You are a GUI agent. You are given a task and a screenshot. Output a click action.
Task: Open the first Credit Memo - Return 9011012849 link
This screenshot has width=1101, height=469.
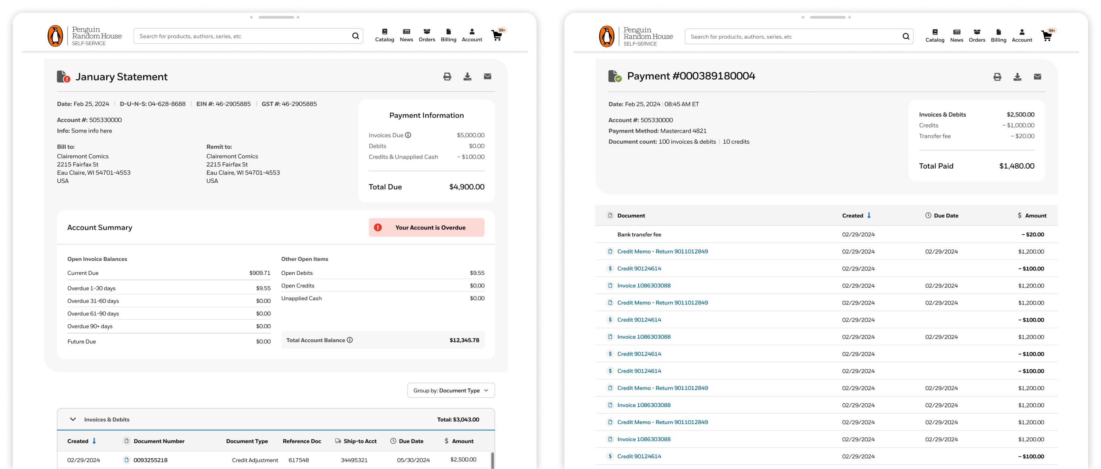pyautogui.click(x=662, y=252)
